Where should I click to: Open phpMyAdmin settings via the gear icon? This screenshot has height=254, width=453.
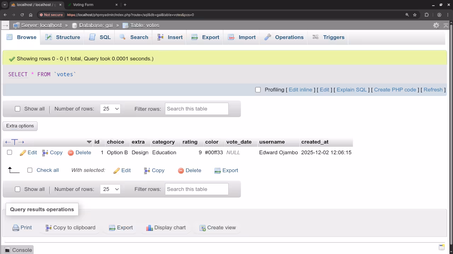(x=436, y=25)
